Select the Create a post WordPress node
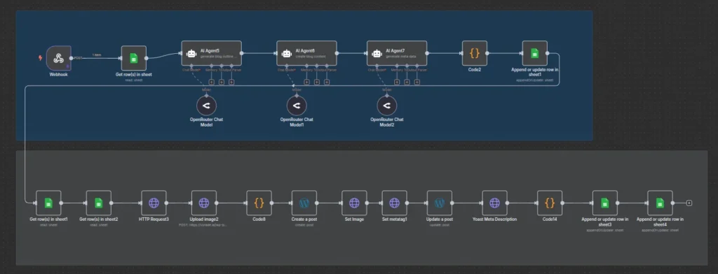The height and width of the screenshot is (274, 718). 304,203
